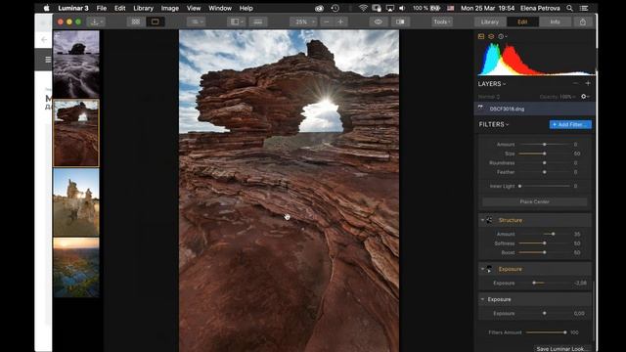Open the layer settings gear menu

[x=585, y=97]
